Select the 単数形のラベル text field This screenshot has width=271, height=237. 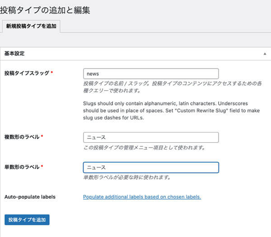pyautogui.click(x=151, y=168)
